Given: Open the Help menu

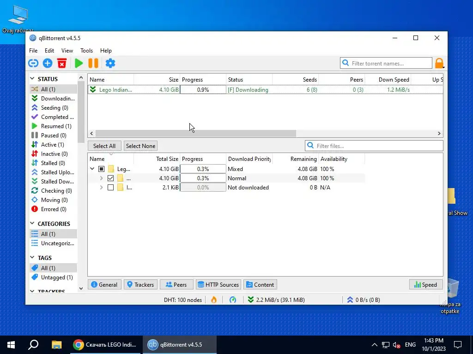Looking at the screenshot, I should click(x=106, y=51).
